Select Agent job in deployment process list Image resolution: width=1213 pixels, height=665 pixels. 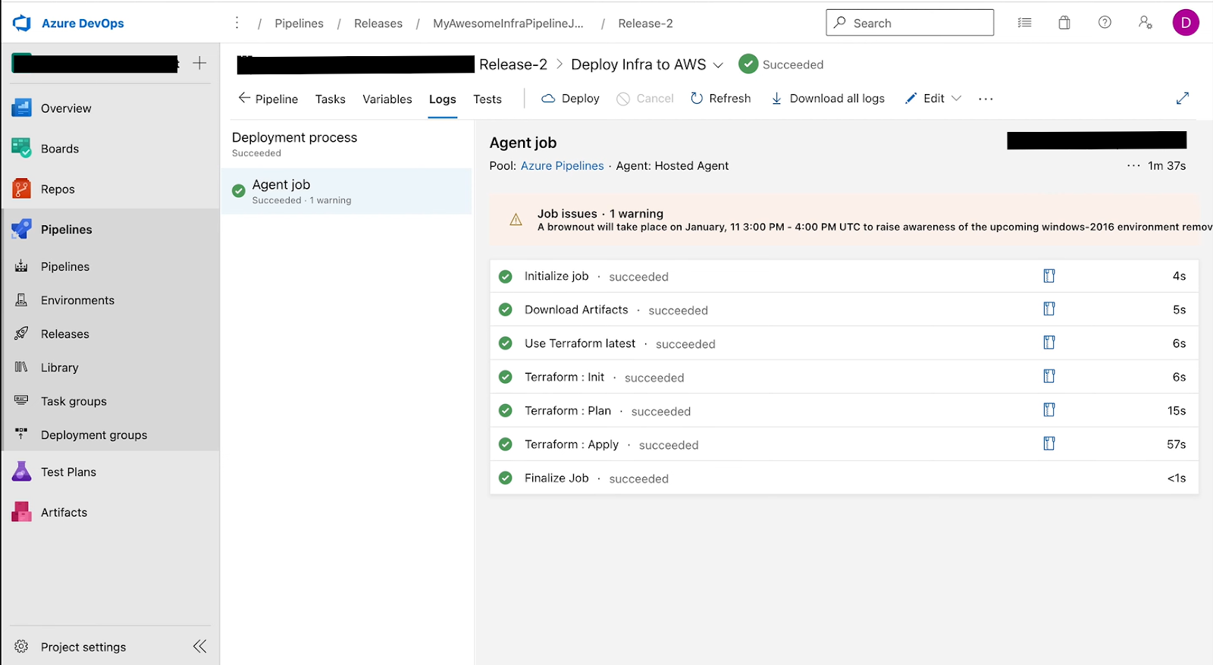point(346,191)
